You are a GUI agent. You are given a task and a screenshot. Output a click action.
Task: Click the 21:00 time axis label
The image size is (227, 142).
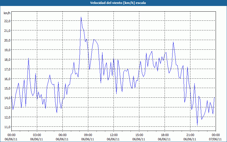[190, 135]
